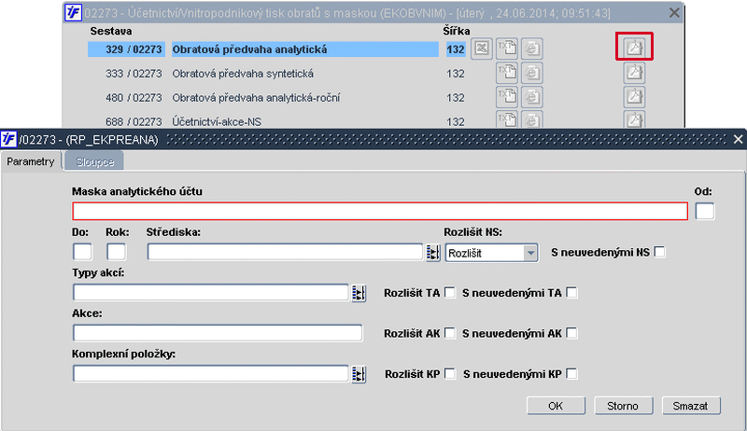747x431 pixels.
Task: Open HTML browser output for row 329
Action: 532,49
